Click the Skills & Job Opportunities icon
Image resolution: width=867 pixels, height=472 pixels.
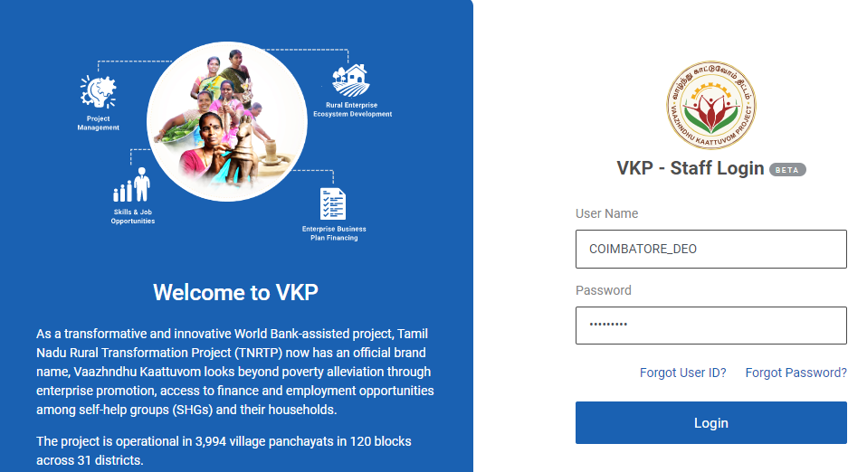pyautogui.click(x=132, y=185)
